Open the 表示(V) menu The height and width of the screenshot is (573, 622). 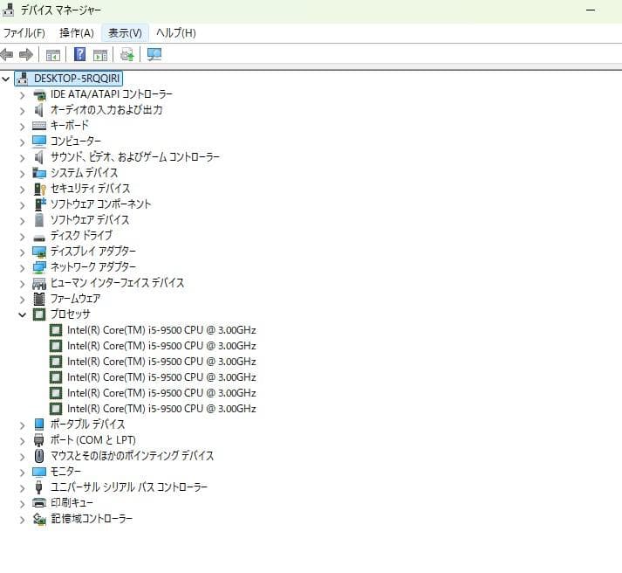pos(125,33)
